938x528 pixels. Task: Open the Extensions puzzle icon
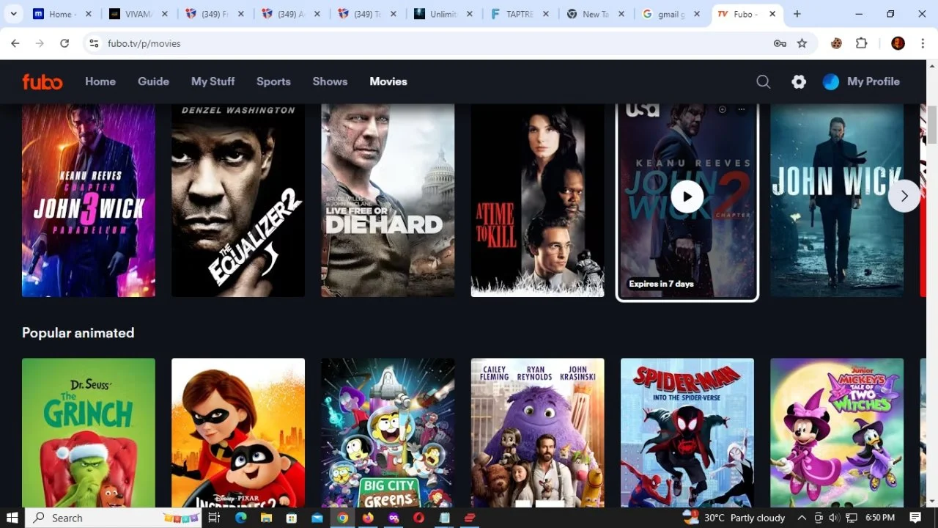click(x=862, y=43)
